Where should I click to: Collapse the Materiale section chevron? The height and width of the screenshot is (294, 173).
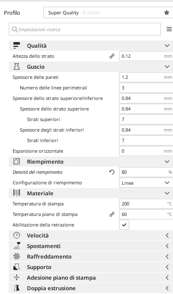[x=167, y=193]
